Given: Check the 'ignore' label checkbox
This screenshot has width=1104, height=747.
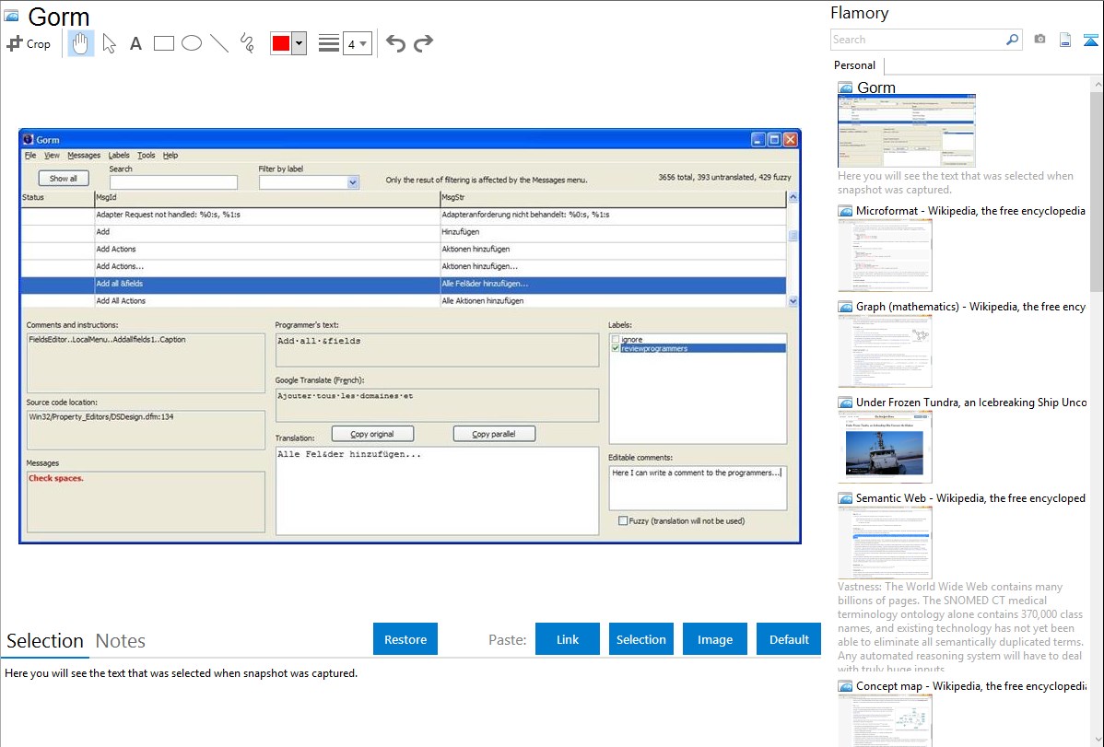Looking at the screenshot, I should coord(617,340).
